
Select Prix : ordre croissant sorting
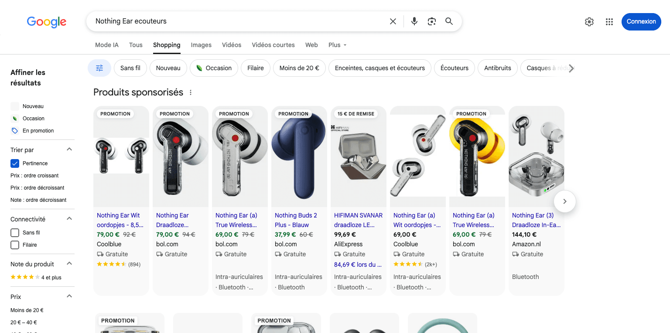[34, 176]
